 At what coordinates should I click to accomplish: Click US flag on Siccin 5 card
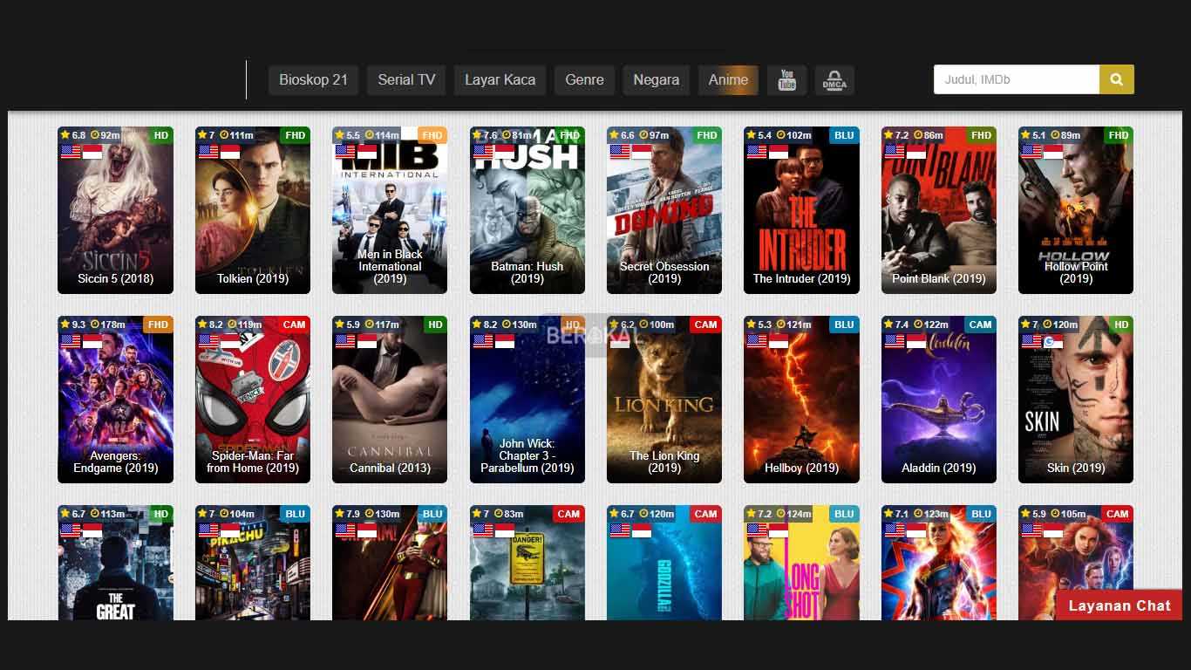(x=71, y=152)
